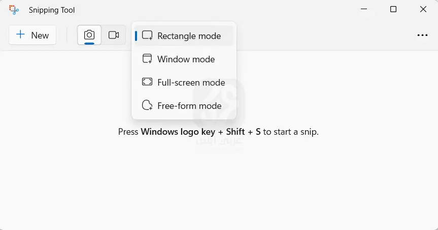Open the See more three-dot menu

tap(422, 35)
